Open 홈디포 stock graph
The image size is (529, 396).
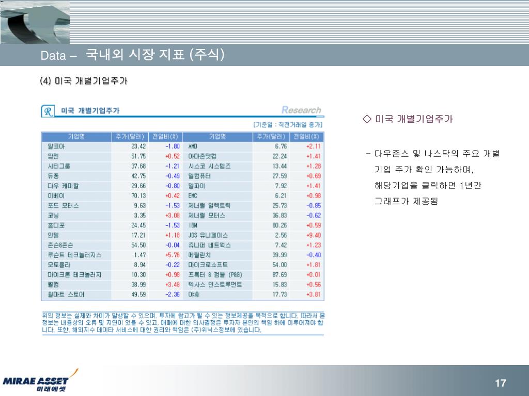56,225
